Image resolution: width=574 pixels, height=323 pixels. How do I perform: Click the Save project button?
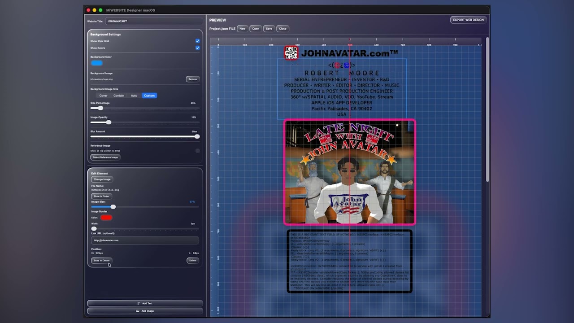[269, 29]
